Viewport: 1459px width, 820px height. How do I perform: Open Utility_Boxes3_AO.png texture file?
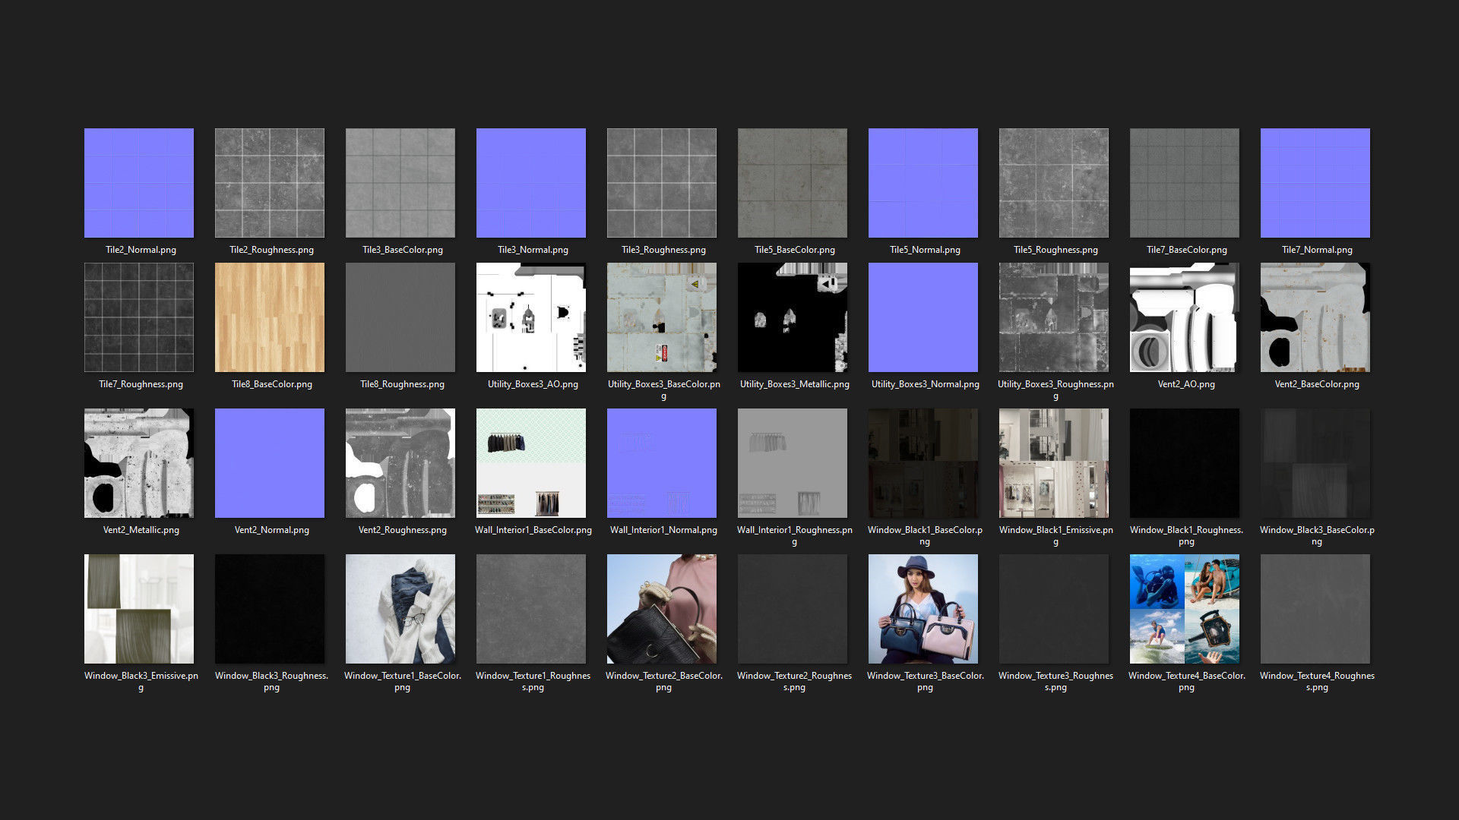click(531, 317)
